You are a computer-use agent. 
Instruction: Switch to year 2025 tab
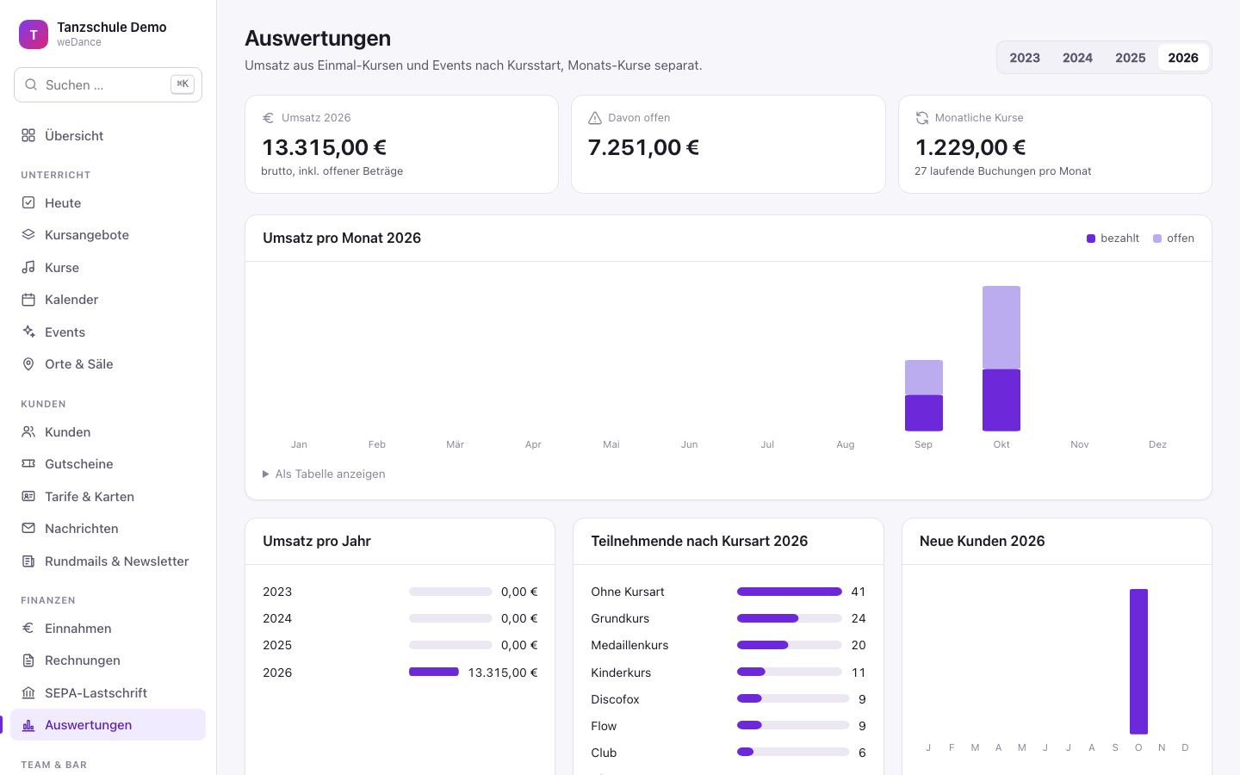(1130, 58)
